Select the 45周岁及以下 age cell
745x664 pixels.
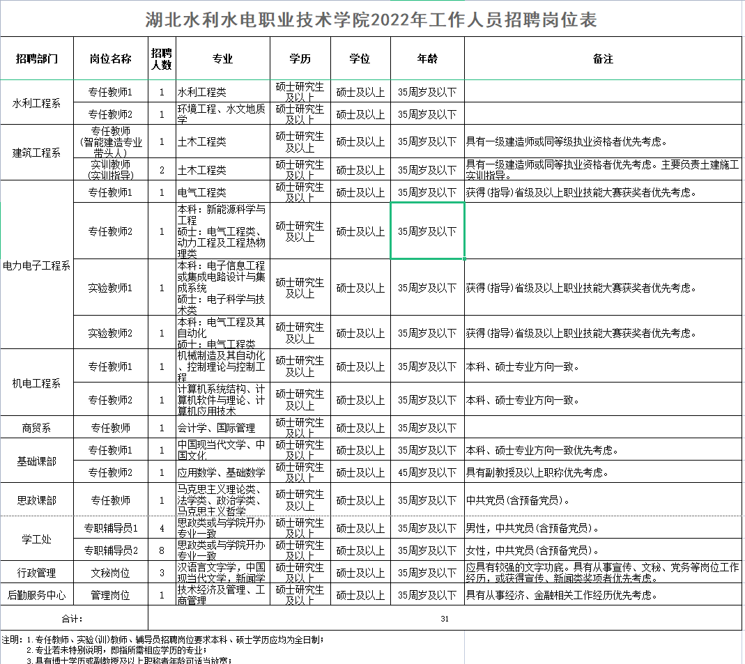pos(427,472)
